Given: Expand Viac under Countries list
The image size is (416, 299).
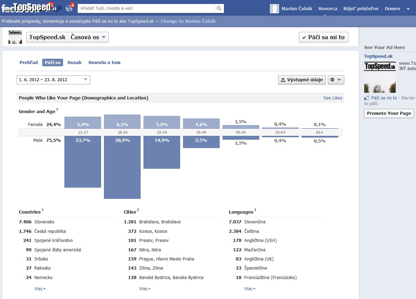Looking at the screenshot, I should click(40, 288).
